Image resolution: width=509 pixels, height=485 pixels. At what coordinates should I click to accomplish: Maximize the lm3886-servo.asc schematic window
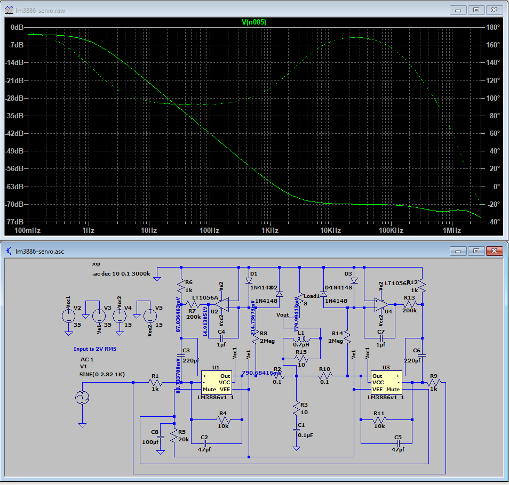476,251
